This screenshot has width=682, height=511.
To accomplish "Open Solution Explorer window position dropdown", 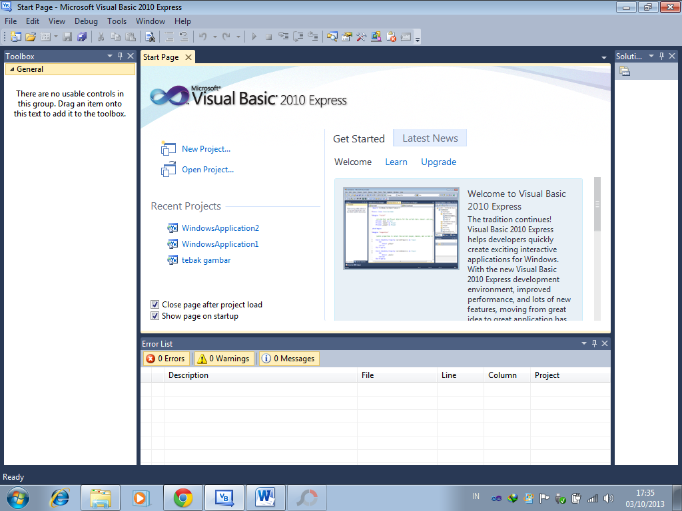I will pyautogui.click(x=651, y=56).
